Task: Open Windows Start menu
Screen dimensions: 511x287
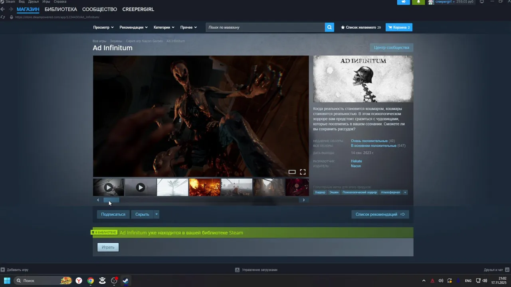Action: click(7, 281)
